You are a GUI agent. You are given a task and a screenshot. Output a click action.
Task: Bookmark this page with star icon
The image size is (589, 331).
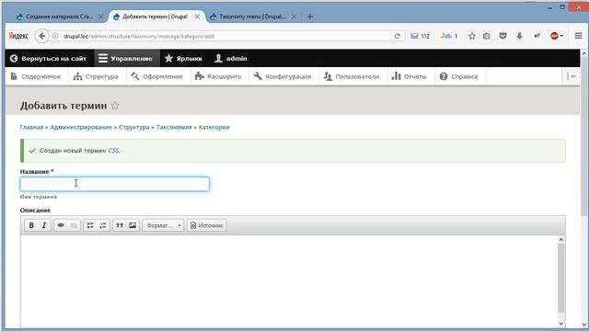472,36
